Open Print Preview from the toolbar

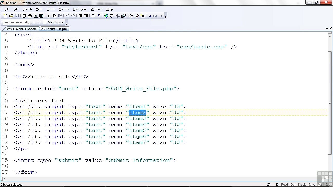click(36, 16)
